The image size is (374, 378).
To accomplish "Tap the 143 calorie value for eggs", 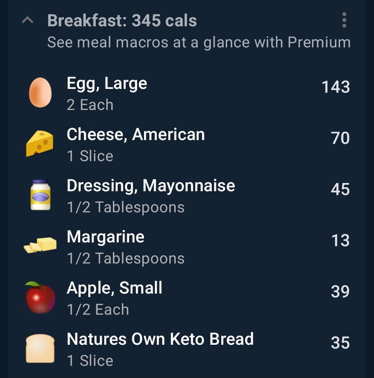I will pyautogui.click(x=336, y=87).
